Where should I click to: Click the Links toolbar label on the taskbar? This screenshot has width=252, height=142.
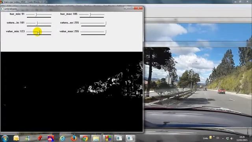click(x=205, y=138)
